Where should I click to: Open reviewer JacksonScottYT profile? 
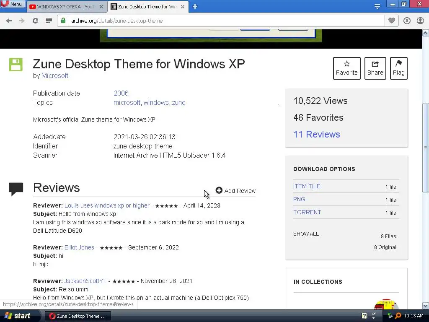click(85, 281)
